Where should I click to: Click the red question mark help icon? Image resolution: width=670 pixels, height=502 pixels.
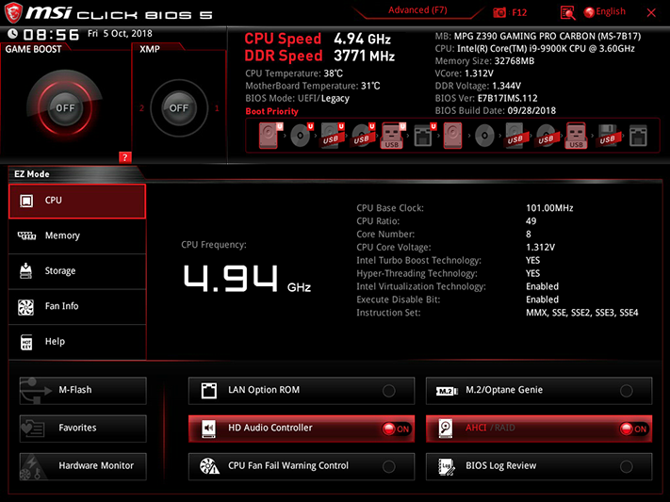[124, 157]
